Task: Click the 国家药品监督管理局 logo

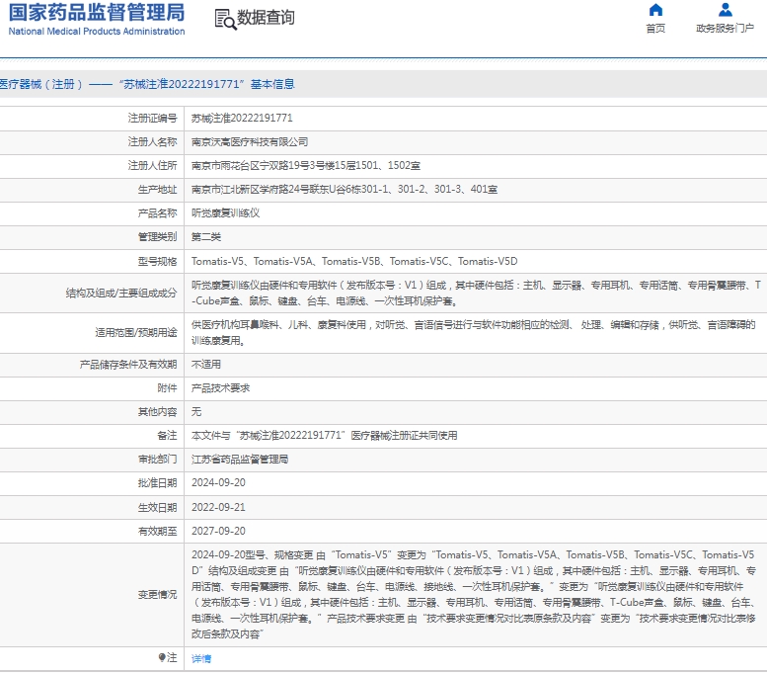Action: click(97, 19)
